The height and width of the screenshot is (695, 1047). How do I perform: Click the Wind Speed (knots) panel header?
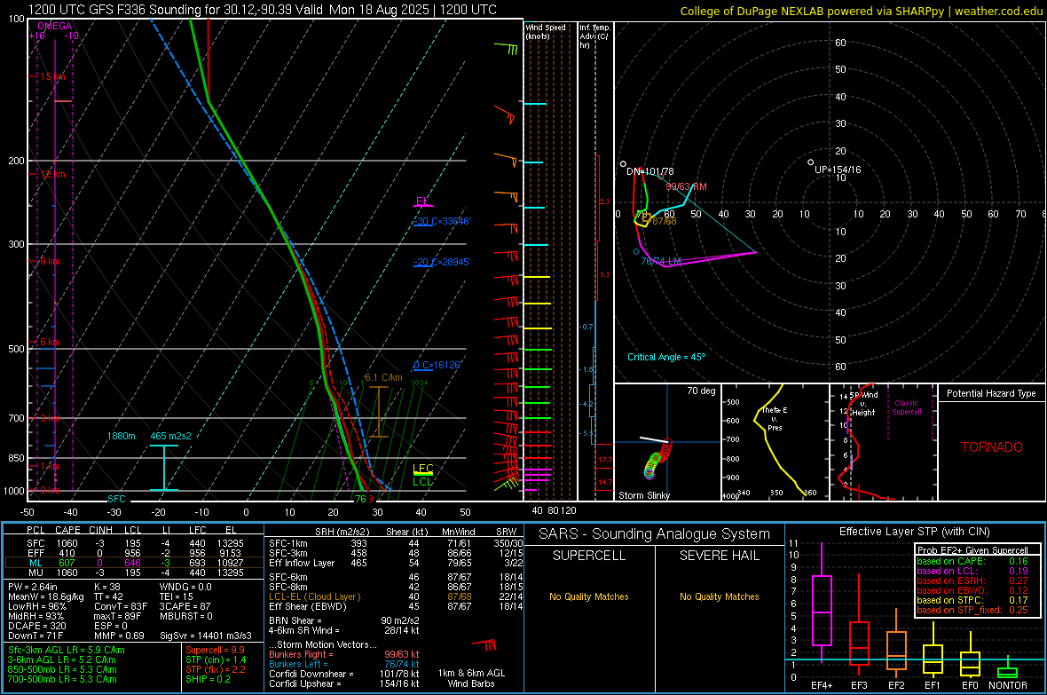(546, 31)
